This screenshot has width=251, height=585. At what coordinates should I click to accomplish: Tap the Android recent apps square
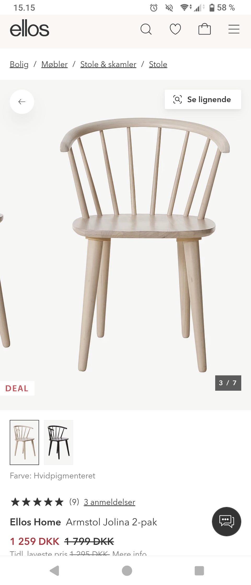(x=199, y=571)
